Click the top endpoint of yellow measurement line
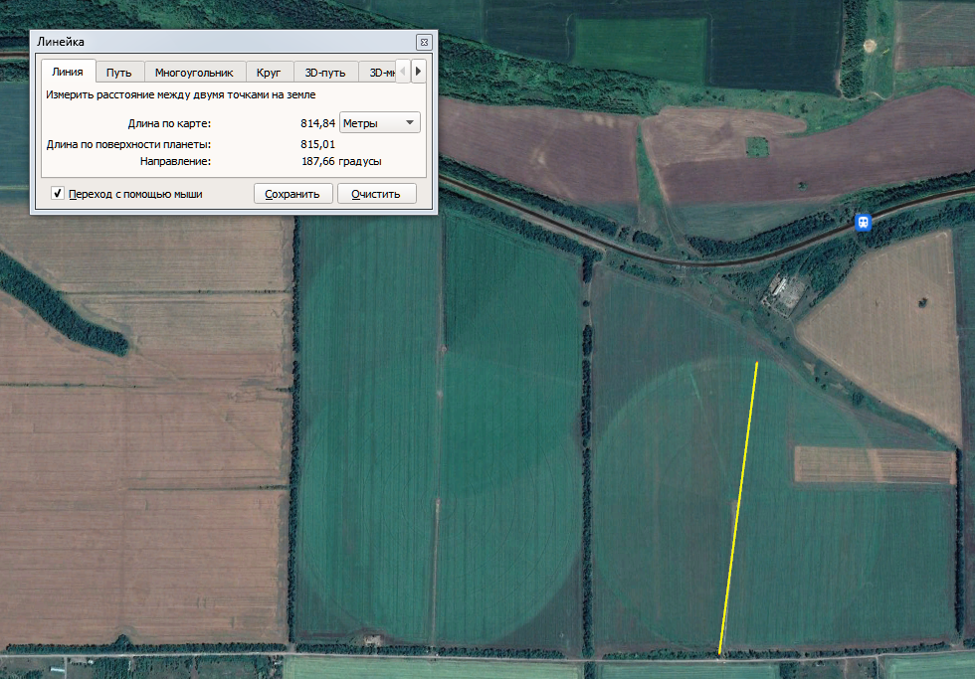The height and width of the screenshot is (679, 975). coord(757,363)
